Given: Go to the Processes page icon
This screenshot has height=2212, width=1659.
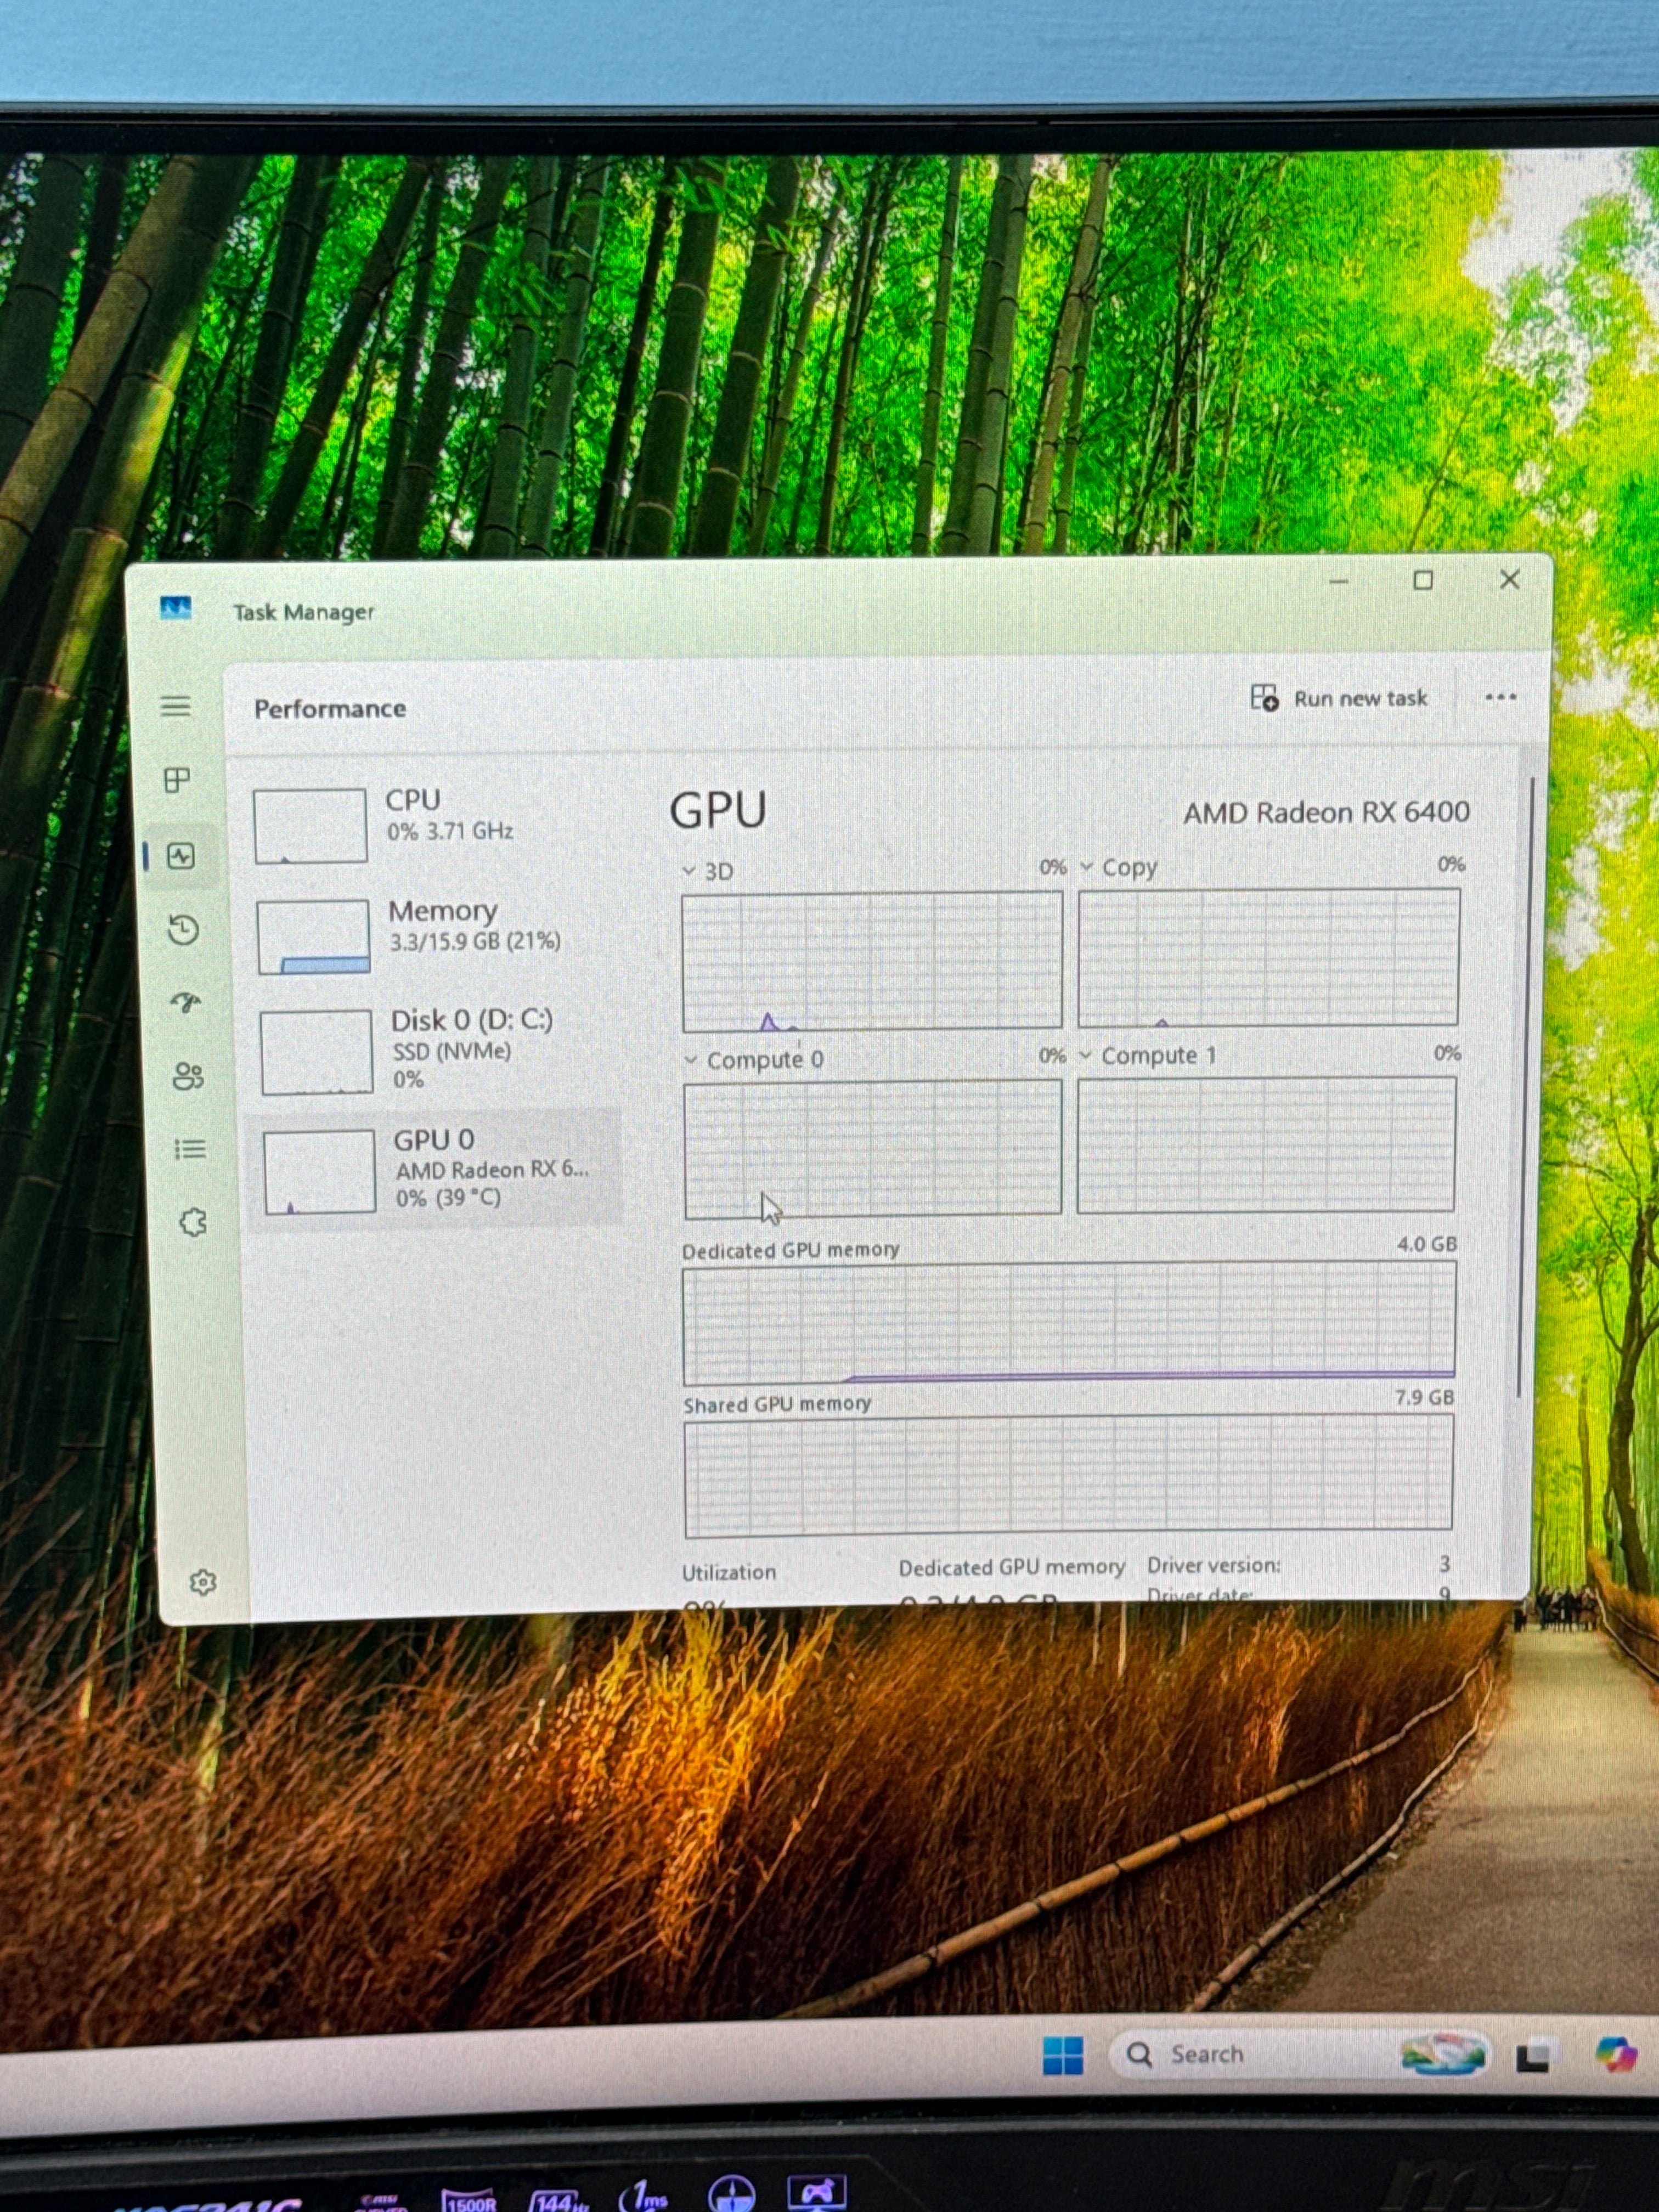Looking at the screenshot, I should [x=178, y=780].
